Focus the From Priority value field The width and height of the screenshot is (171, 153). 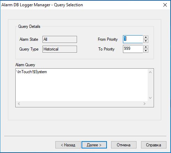[133, 39]
